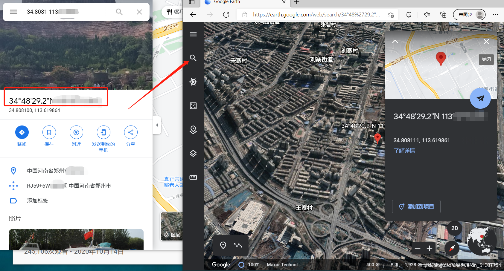Open the Google Earth main menu

pos(193,34)
